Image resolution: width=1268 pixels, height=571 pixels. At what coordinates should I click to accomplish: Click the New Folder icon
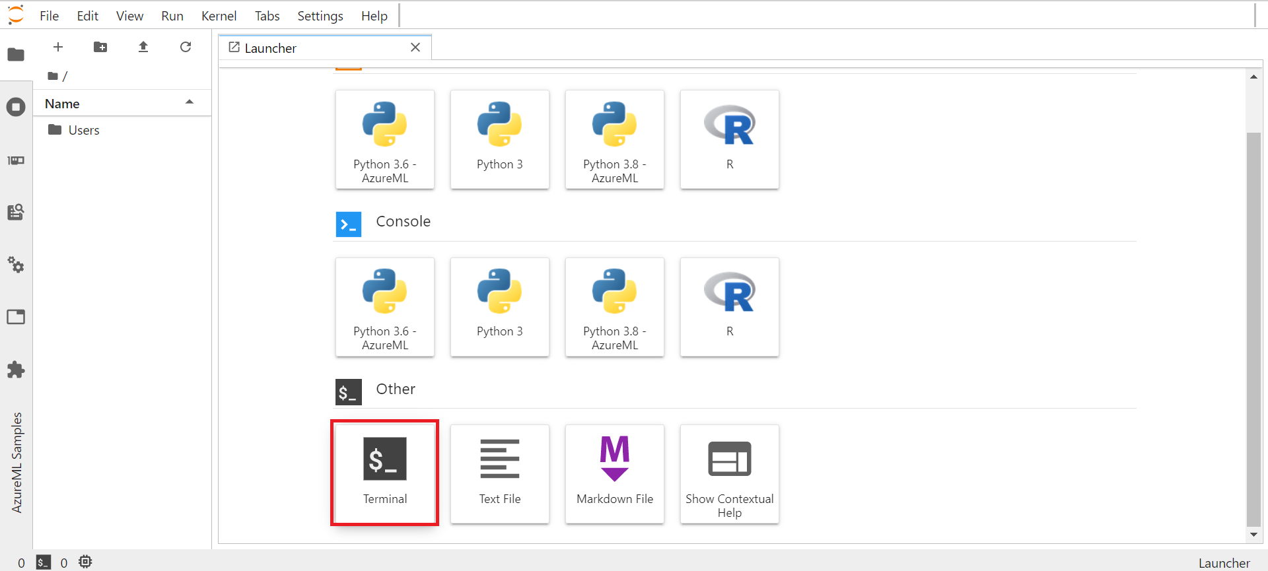click(100, 47)
